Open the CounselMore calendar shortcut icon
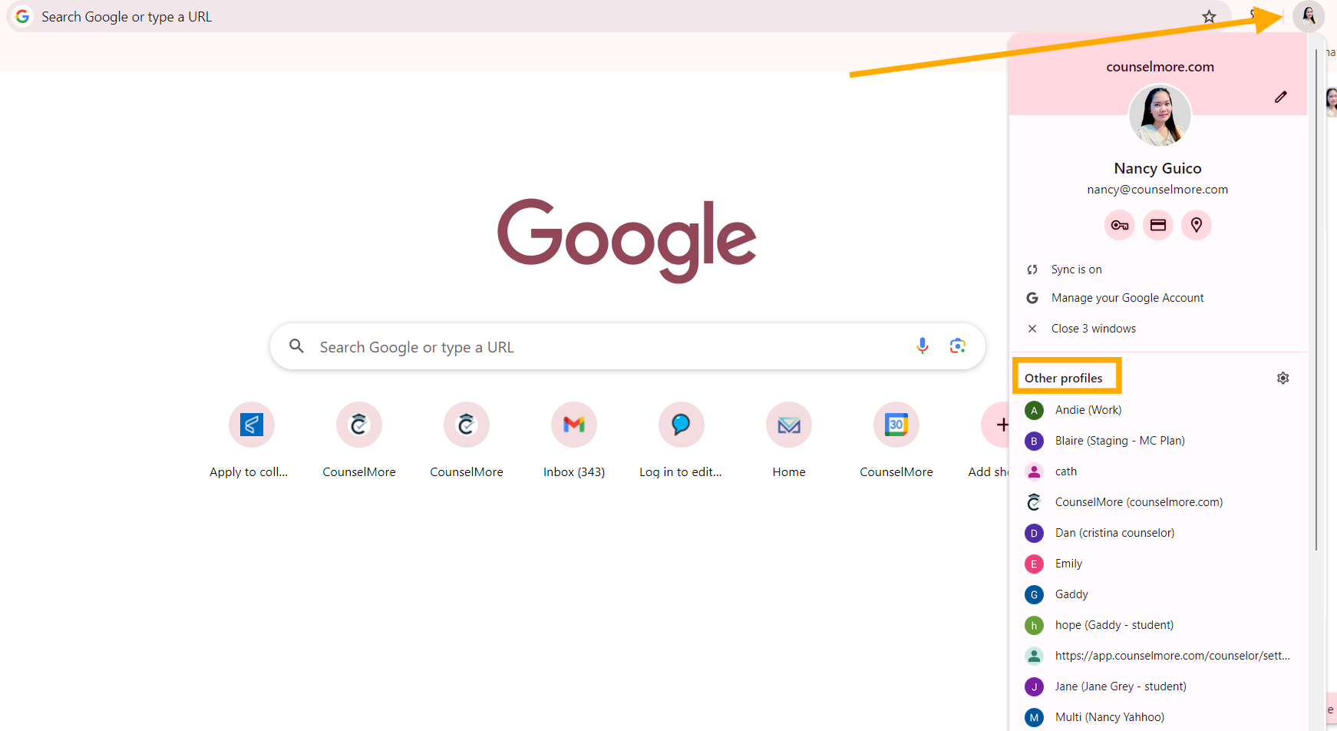This screenshot has width=1337, height=731. (896, 425)
